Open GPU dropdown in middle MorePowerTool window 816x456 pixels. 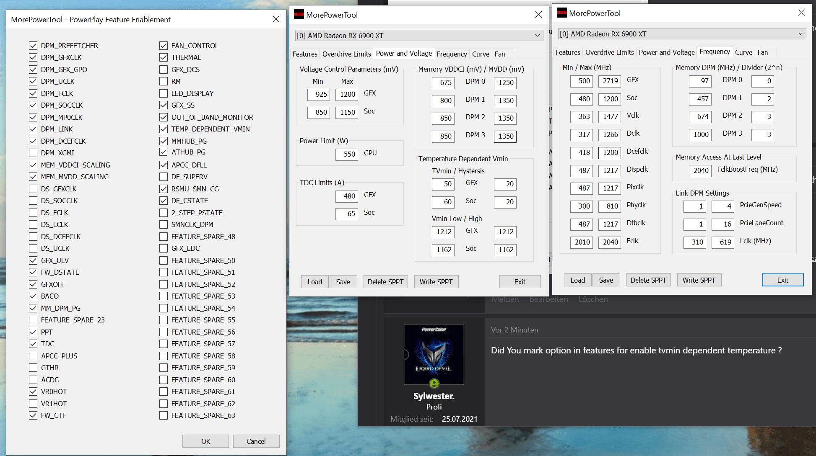click(419, 36)
